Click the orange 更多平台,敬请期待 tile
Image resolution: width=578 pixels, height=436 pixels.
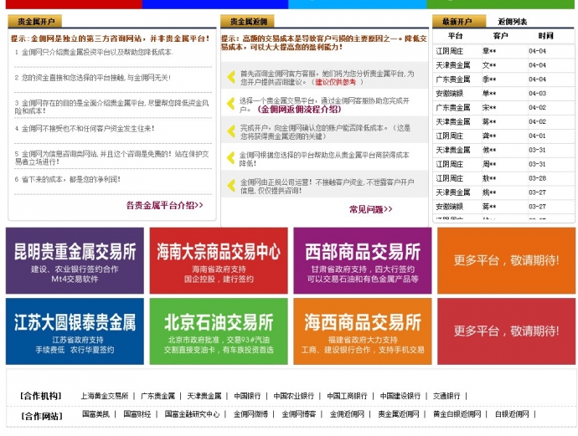click(x=506, y=261)
